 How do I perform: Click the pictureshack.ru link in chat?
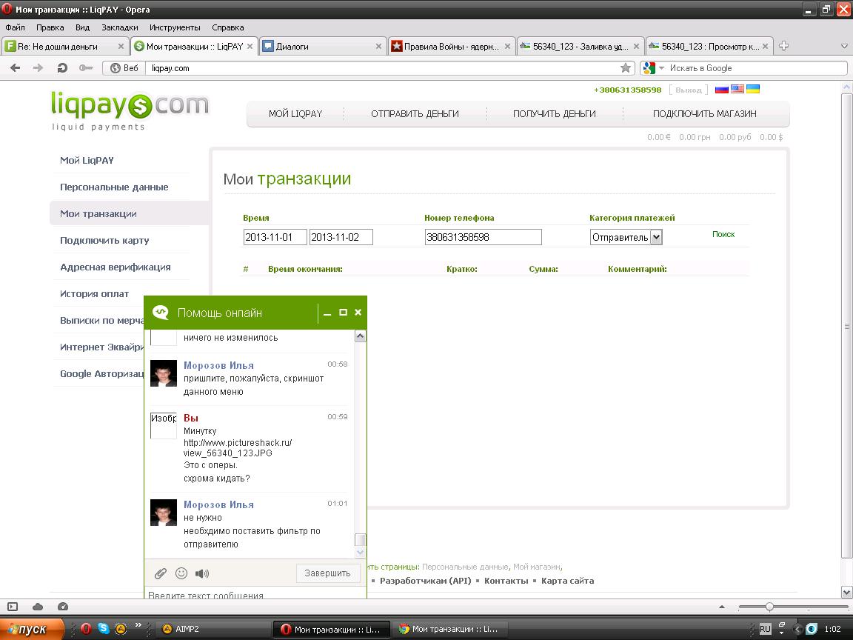[238, 448]
